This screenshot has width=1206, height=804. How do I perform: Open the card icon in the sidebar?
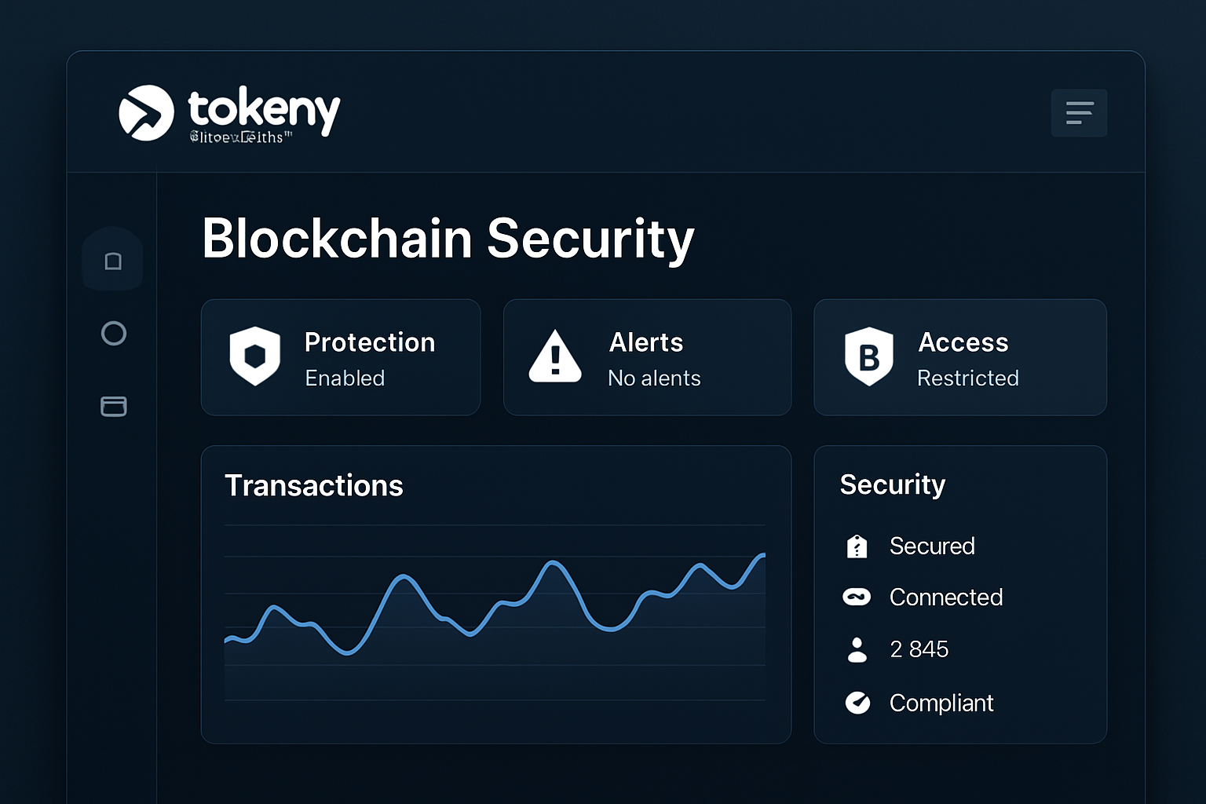click(x=113, y=406)
